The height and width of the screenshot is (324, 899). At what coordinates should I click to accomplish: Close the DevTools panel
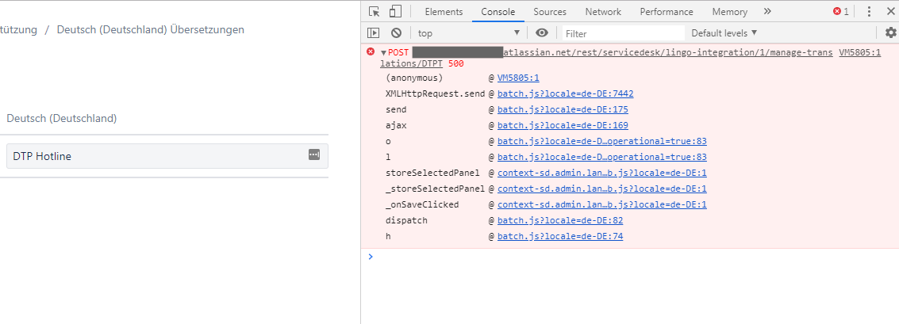[x=890, y=11]
